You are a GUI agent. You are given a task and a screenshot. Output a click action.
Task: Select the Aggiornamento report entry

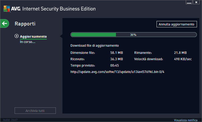click(33, 37)
